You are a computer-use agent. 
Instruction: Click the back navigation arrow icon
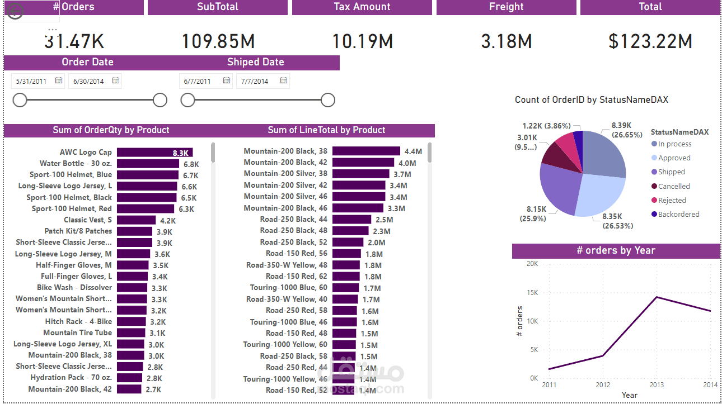[x=15, y=10]
